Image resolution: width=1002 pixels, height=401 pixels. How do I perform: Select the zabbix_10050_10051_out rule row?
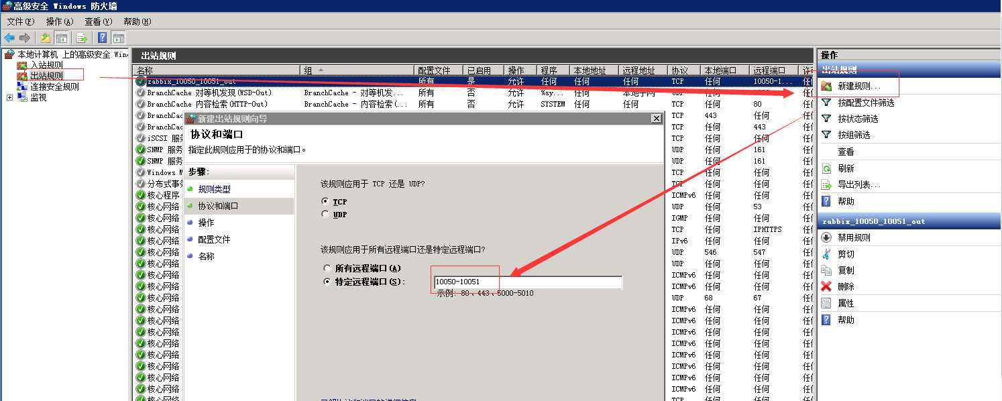pos(472,81)
